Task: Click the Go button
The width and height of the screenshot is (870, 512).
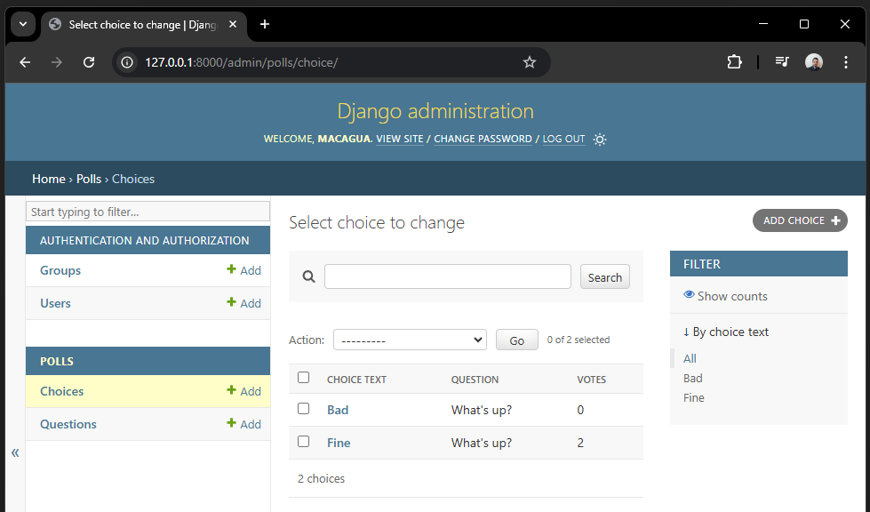Action: click(x=516, y=340)
